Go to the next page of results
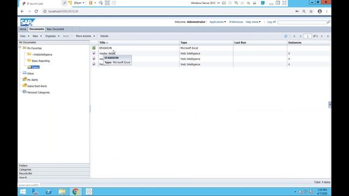Image resolution: width=349 pixels, height=196 pixels. 322,36
